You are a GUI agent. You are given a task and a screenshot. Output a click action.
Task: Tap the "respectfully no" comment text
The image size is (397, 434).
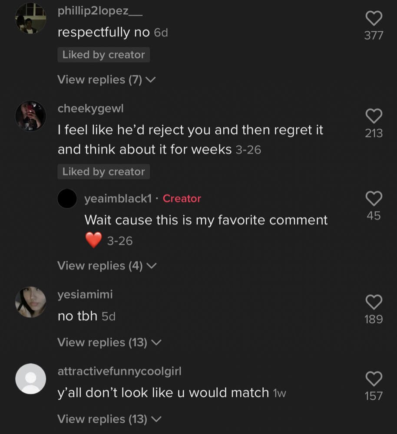pyautogui.click(x=103, y=33)
